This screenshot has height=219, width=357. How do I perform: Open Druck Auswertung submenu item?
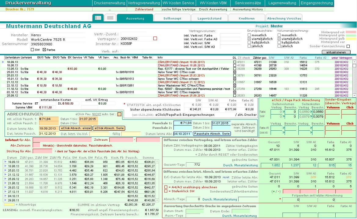click(x=213, y=9)
